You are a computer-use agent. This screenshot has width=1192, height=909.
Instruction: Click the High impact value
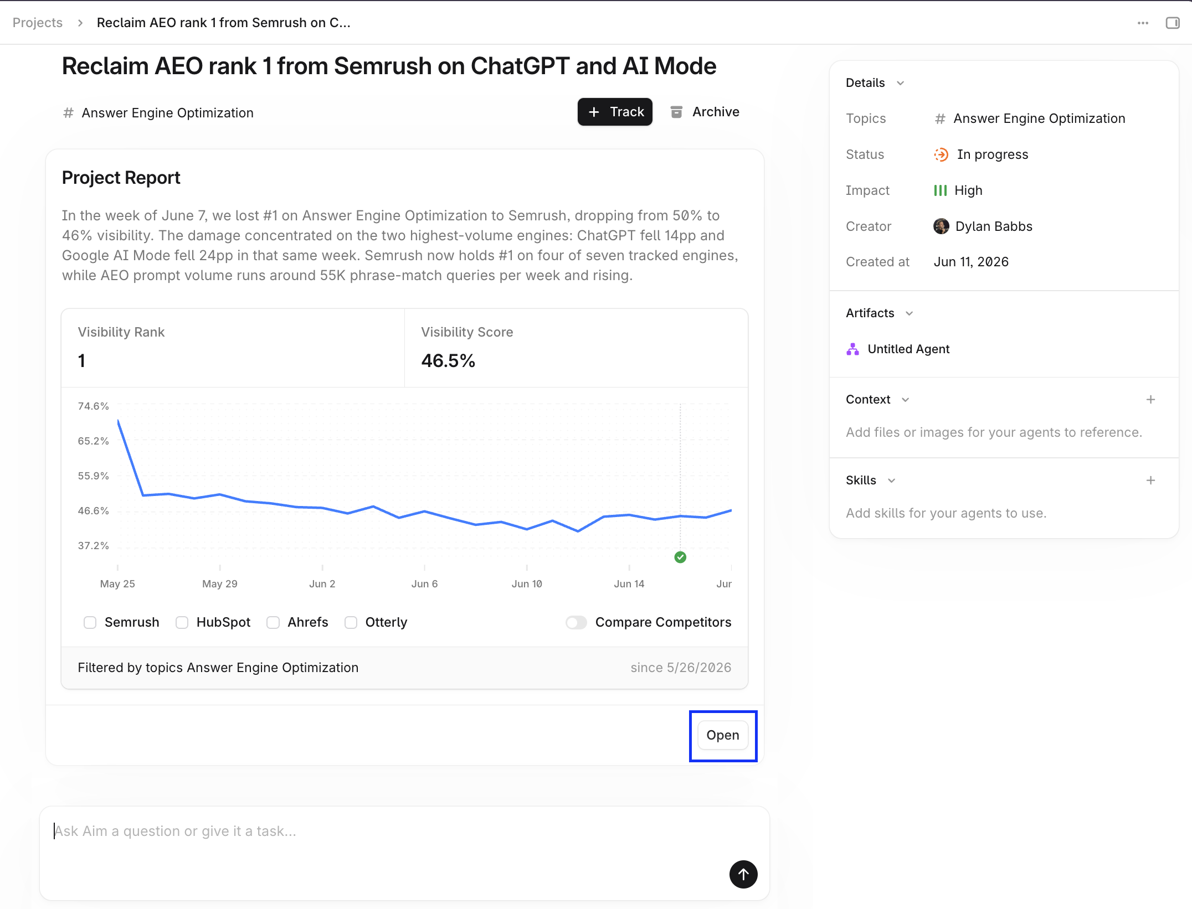pos(968,190)
